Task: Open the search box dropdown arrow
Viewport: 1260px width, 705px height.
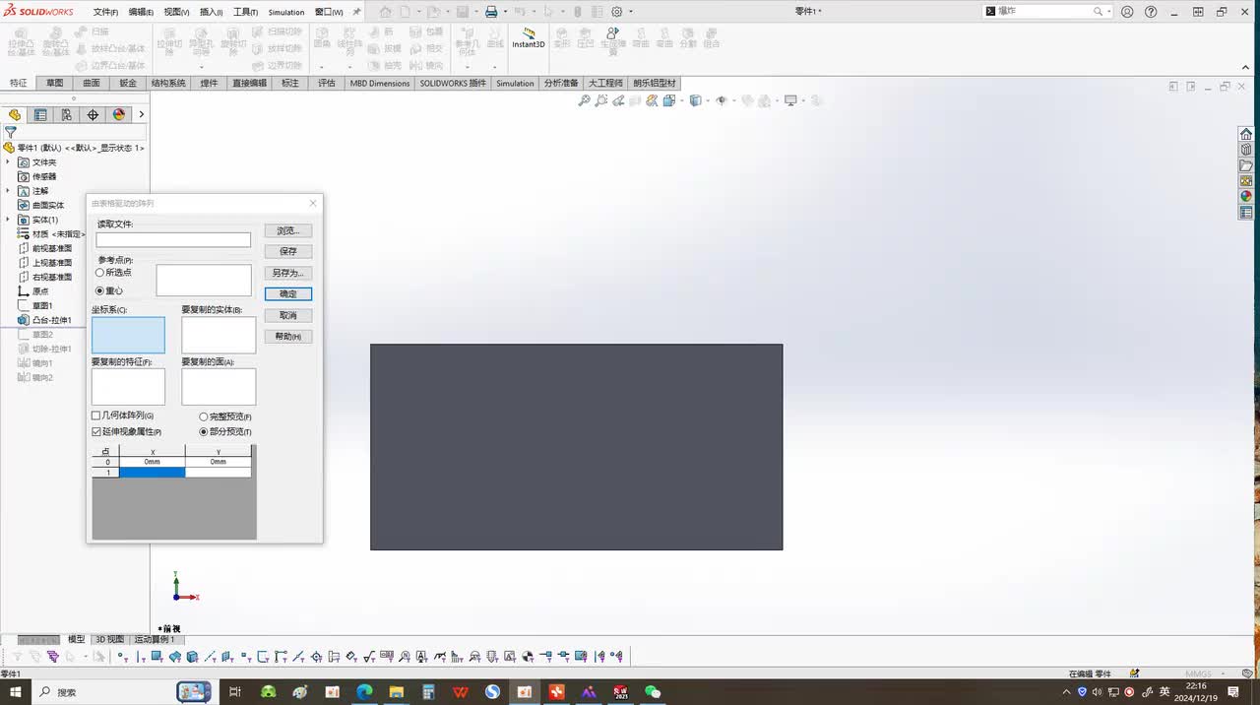Action: click(1108, 12)
